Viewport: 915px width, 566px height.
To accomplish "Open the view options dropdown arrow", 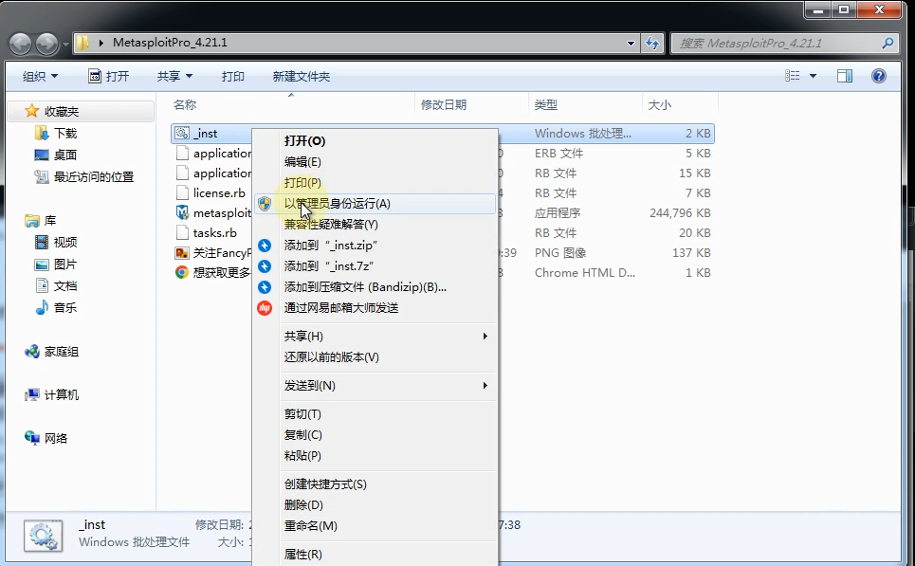I will (813, 76).
